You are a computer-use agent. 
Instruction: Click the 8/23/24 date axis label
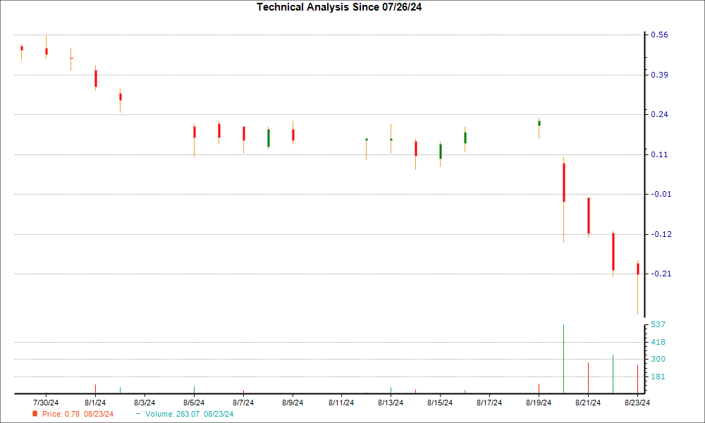637,403
